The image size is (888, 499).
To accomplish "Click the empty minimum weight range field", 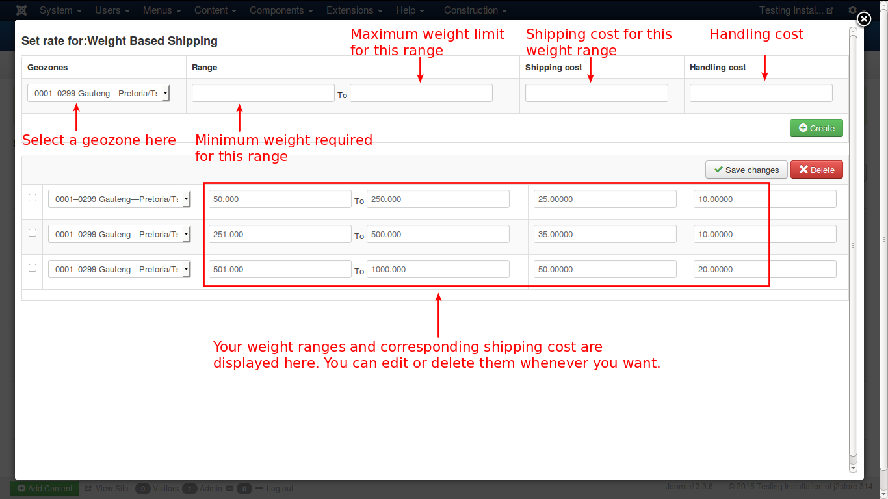I will (x=263, y=94).
